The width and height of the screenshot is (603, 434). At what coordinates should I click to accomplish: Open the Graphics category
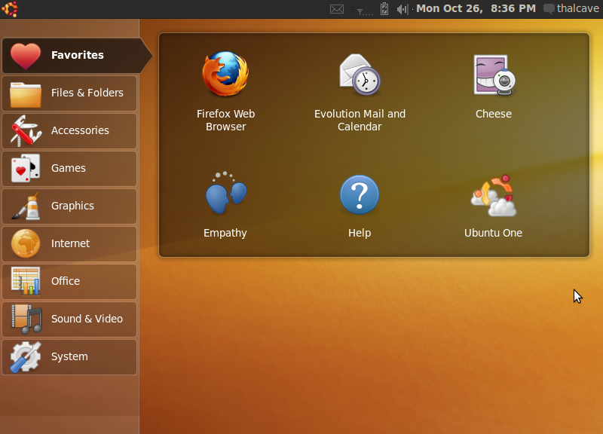(x=69, y=206)
